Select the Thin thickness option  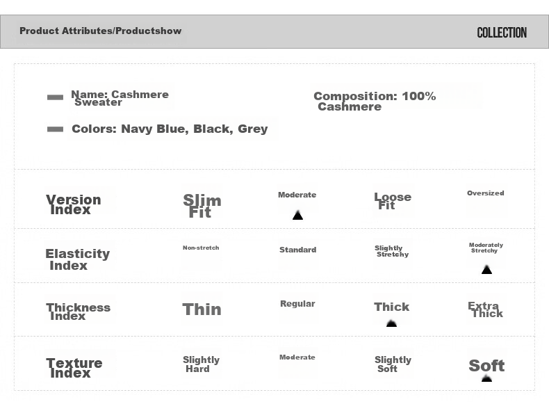[202, 309]
